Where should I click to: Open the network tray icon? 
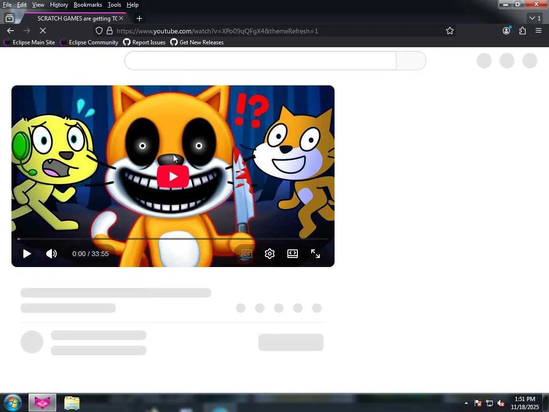489,403
